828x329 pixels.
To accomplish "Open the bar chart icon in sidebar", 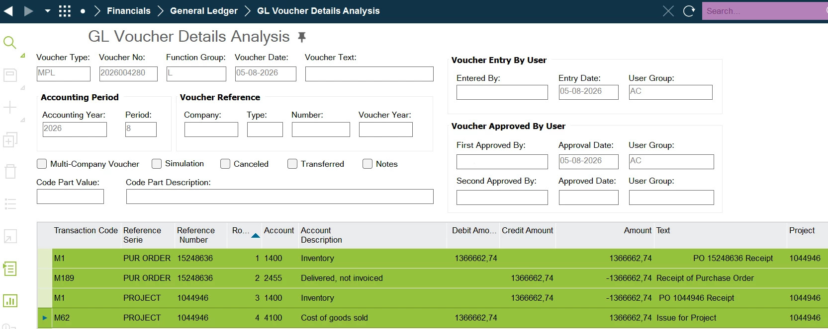I will [x=10, y=301].
